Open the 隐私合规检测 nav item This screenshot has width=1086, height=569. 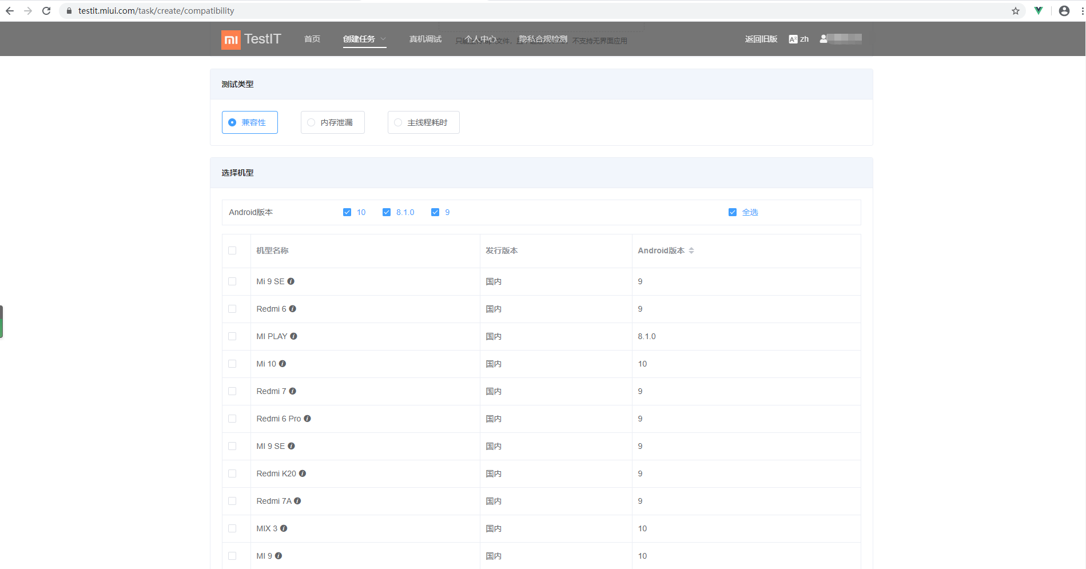click(543, 39)
